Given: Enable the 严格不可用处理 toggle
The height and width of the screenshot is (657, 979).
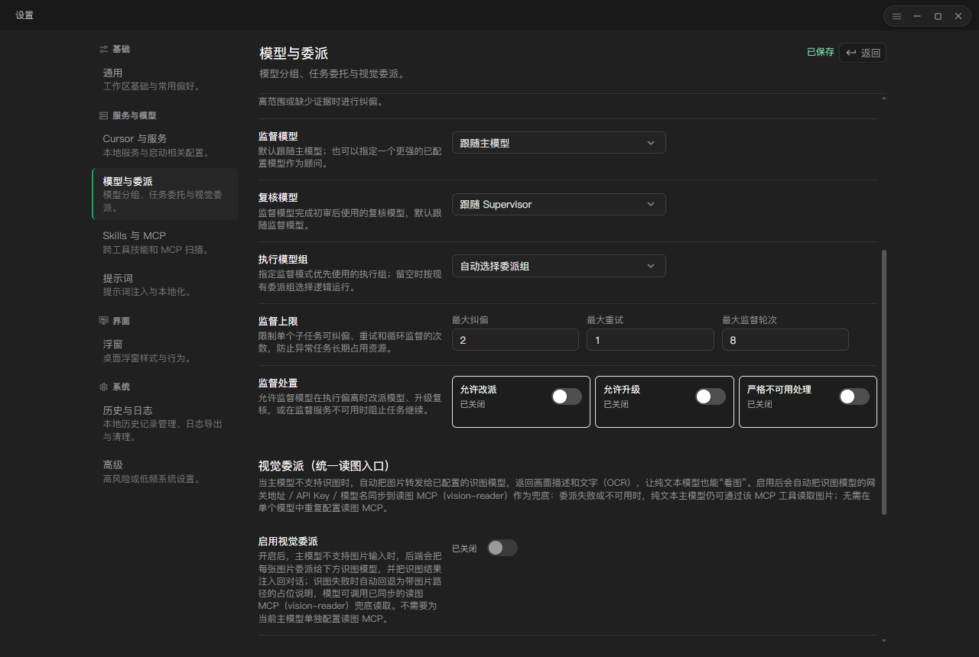Looking at the screenshot, I should coord(854,396).
